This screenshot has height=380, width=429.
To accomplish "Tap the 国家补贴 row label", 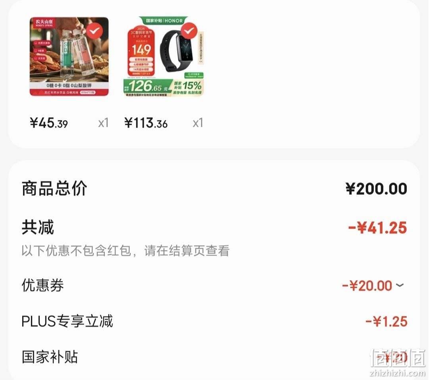I will click(50, 357).
